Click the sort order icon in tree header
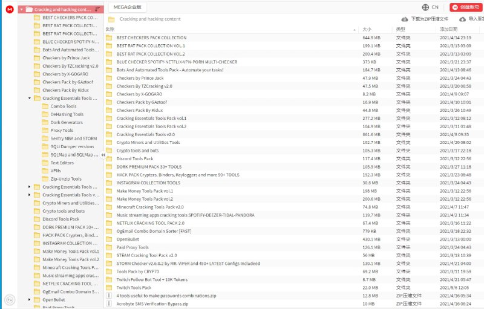The width and height of the screenshot is (484, 309). point(97,9)
